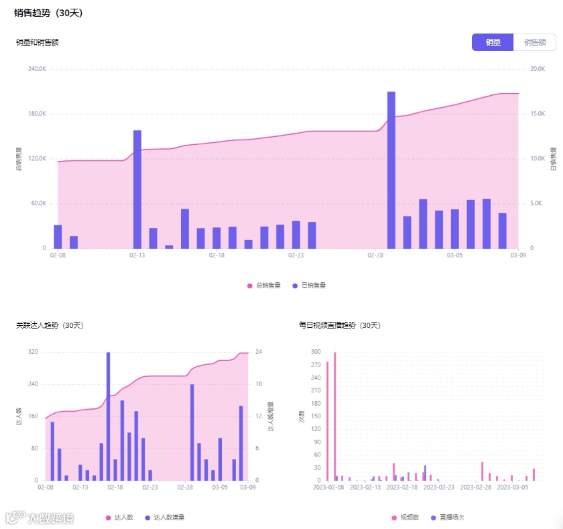Switch to the 销售额 tab
563x529 pixels.
(535, 42)
